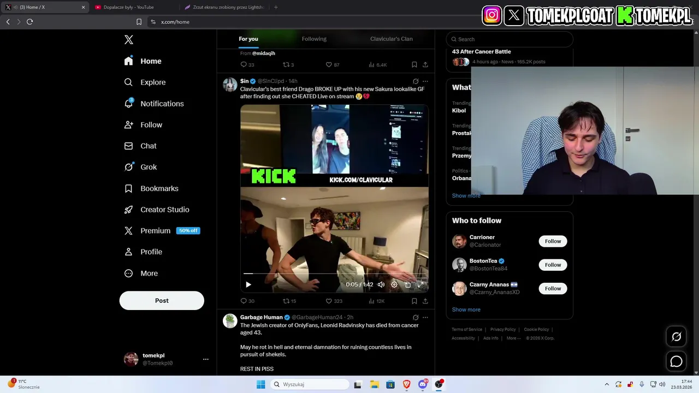Reply to $in's post with 30 replies
The image size is (699, 393).
pyautogui.click(x=247, y=301)
